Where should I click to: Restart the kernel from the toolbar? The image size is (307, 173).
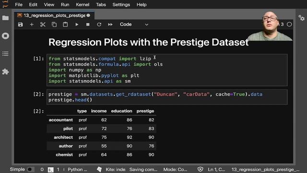pyautogui.click(x=99, y=25)
